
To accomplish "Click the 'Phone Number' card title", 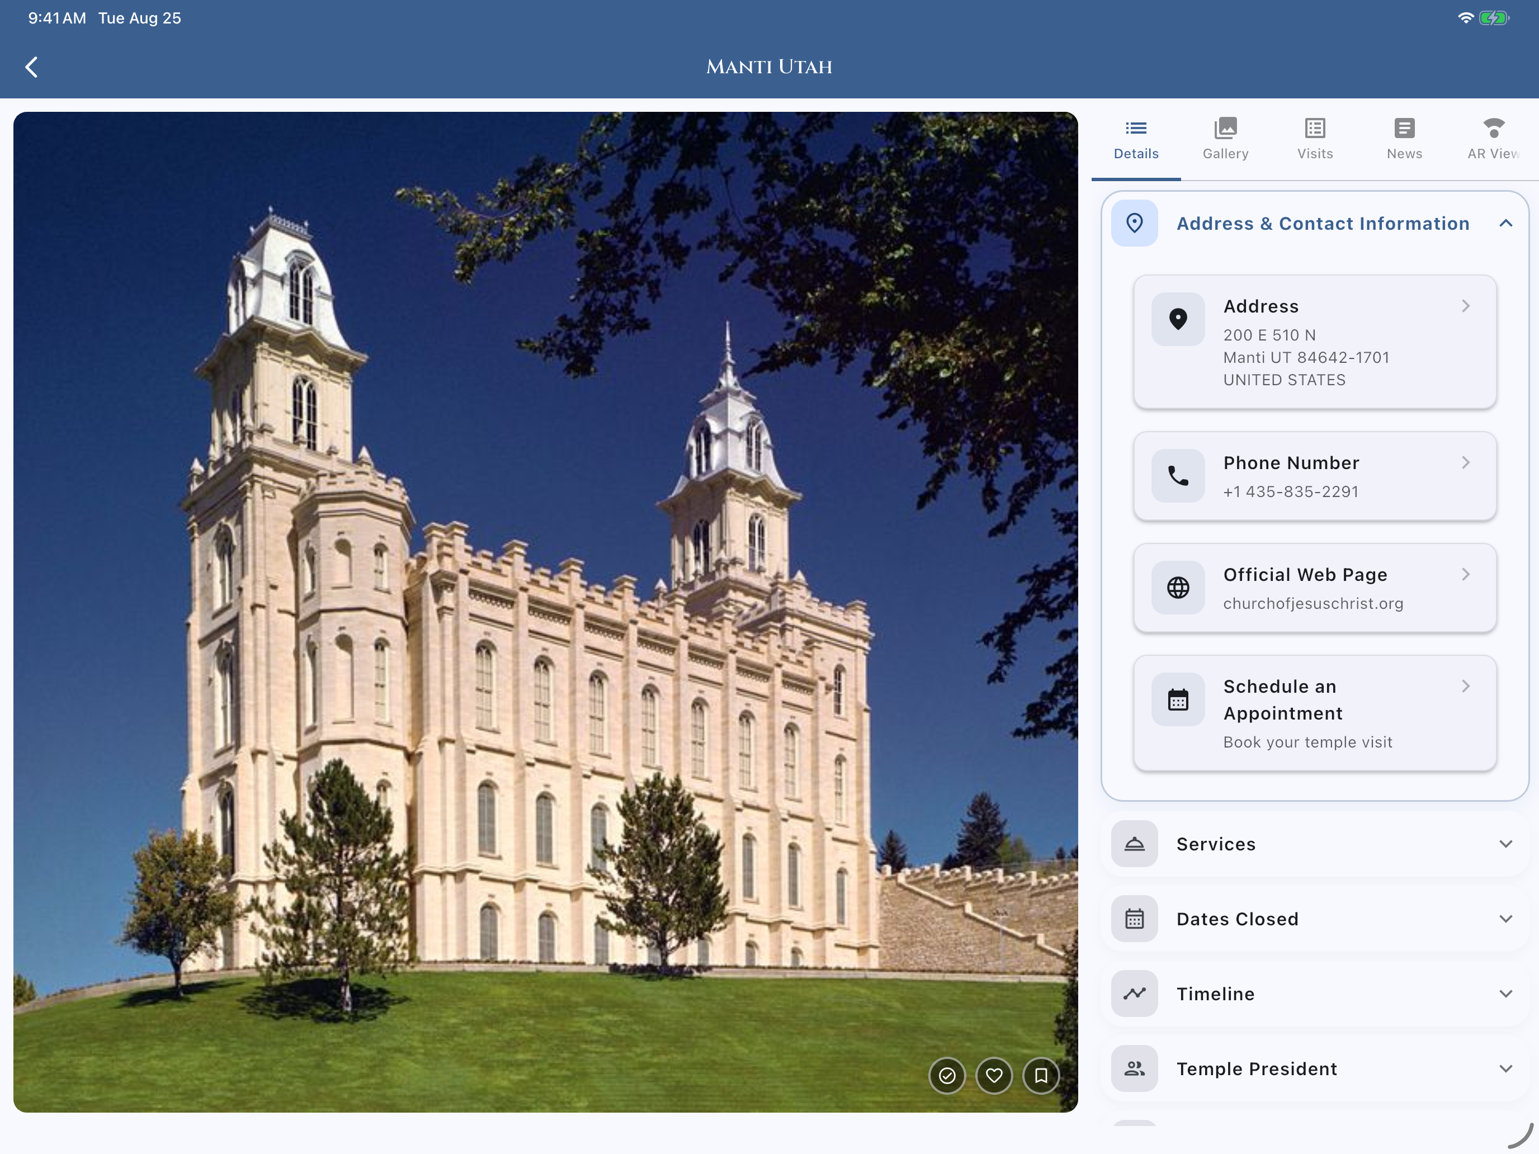I will (x=1291, y=462).
